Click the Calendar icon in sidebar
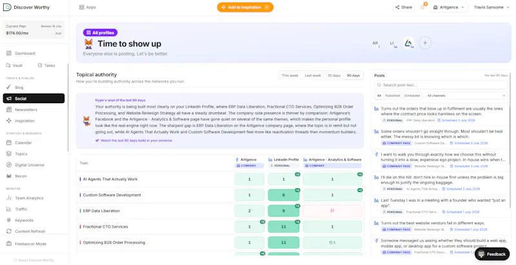The width and height of the screenshot is (516, 265). 9,142
